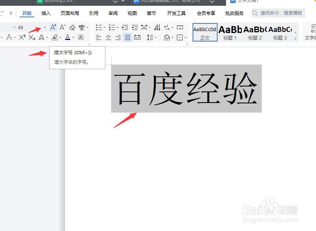Increase paragraph indent
The height and width of the screenshot is (231, 316).
(x=135, y=27)
